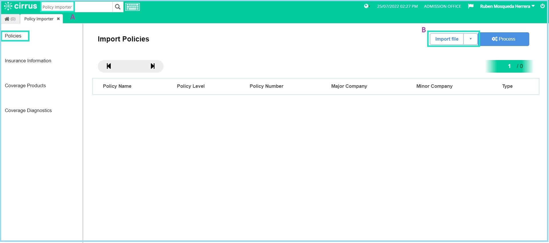Go to the last page

[153, 66]
